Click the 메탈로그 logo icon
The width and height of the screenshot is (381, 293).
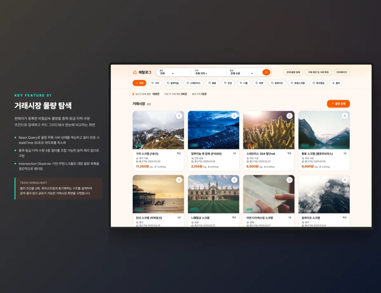135,72
